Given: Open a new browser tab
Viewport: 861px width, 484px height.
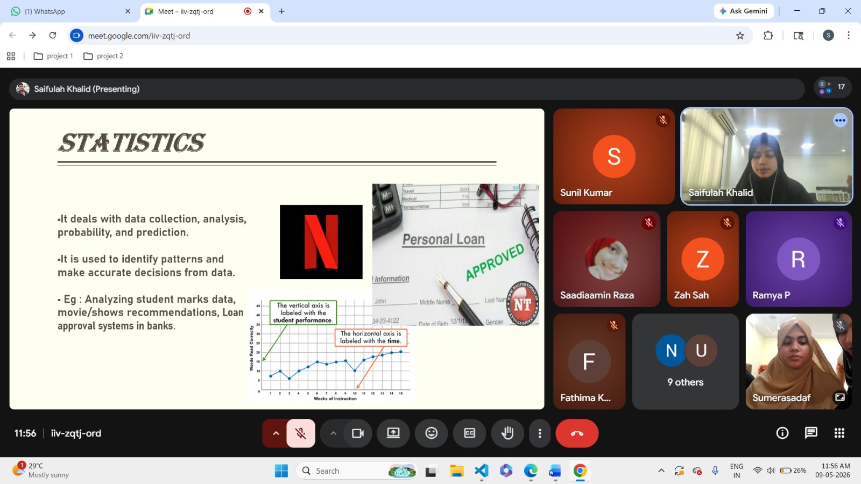Looking at the screenshot, I should 281,11.
